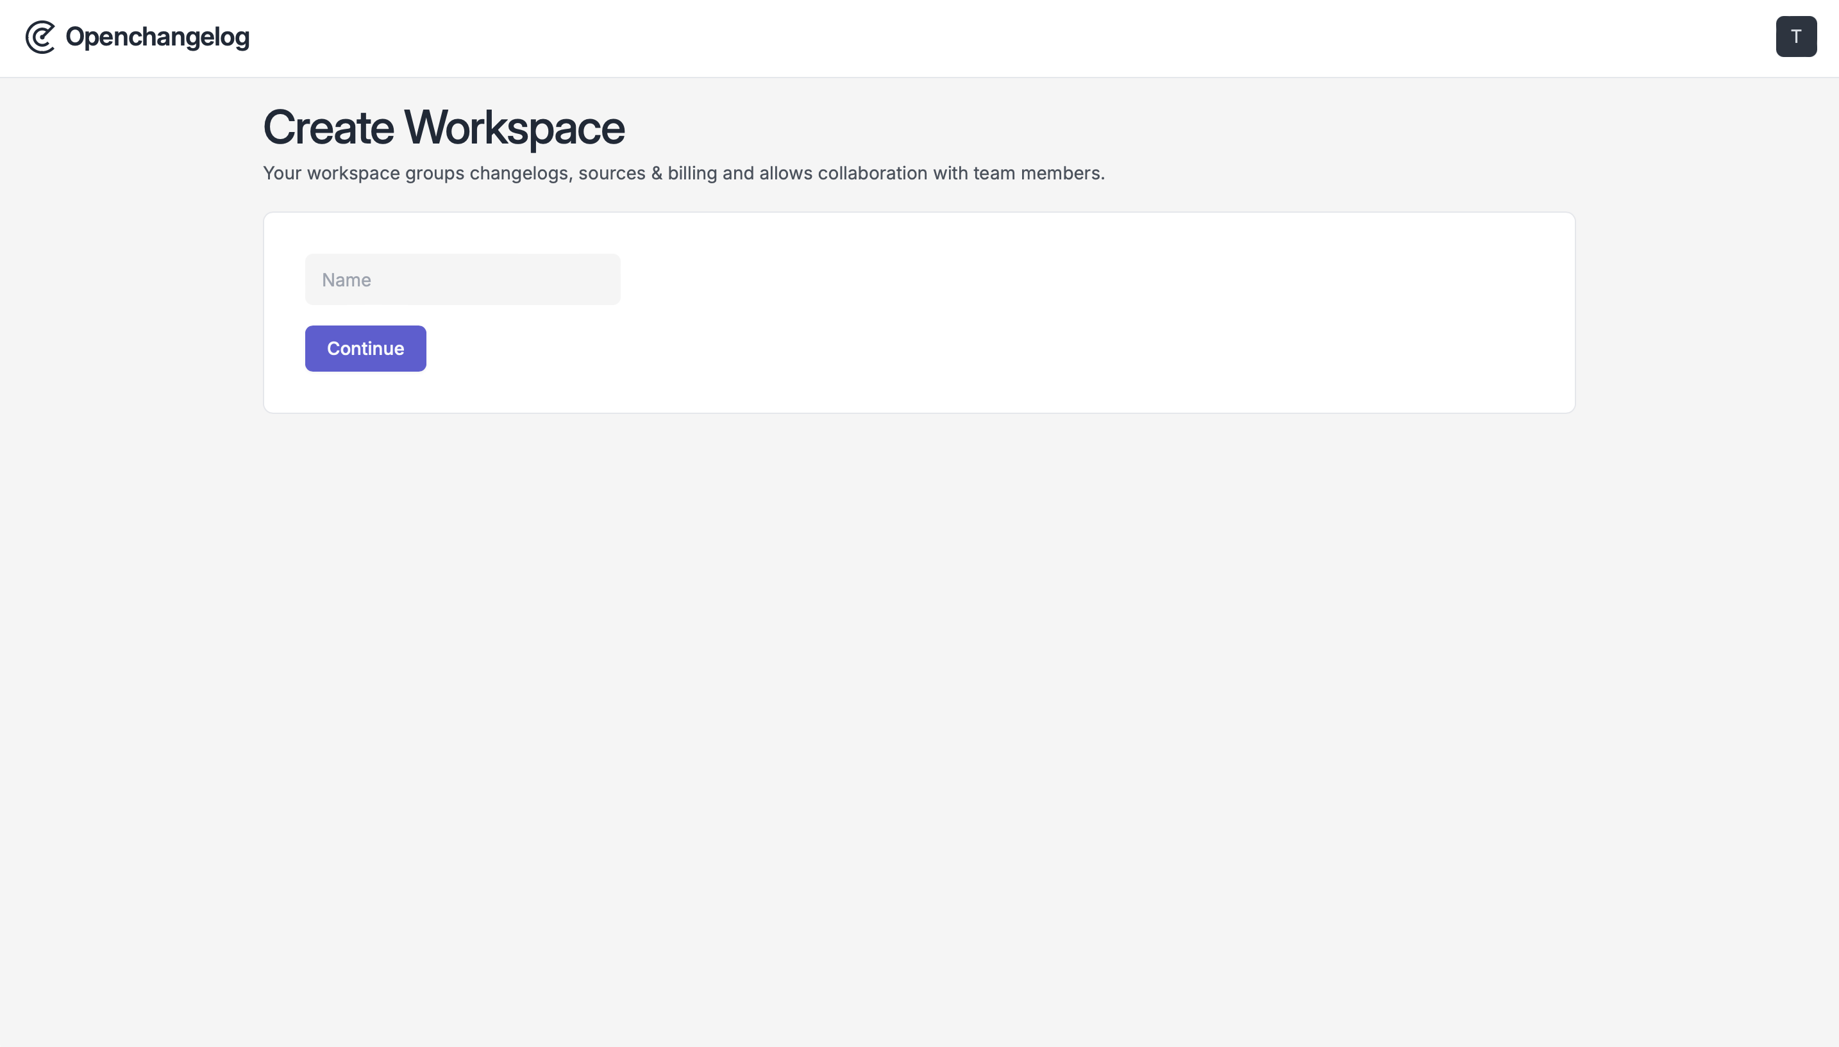Click inside the Name input field
This screenshot has width=1839, height=1047.
tap(462, 279)
